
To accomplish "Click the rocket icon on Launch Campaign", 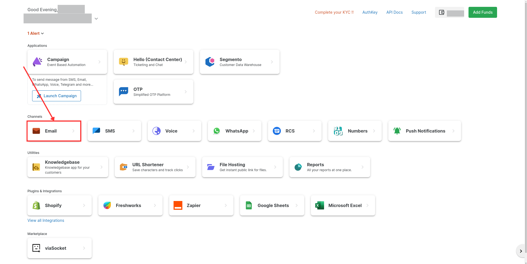I will (x=39, y=96).
